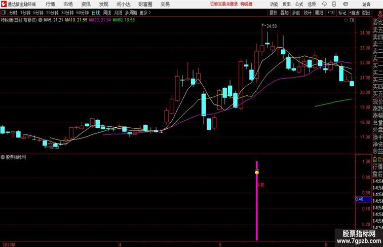The height and width of the screenshot is (247, 383).
Task: Toggle the left panel icon beside 分时
Action: coord(4,13)
